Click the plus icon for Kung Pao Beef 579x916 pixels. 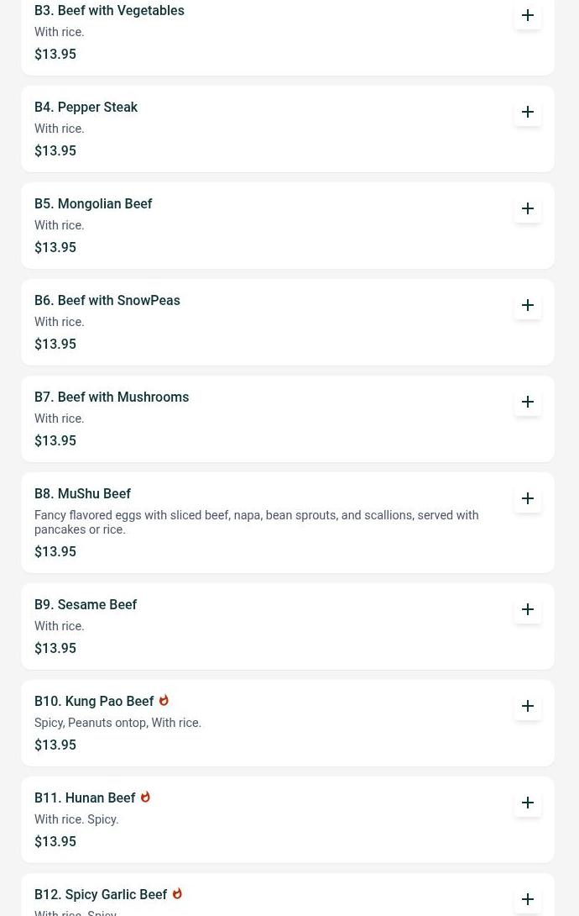click(x=528, y=707)
